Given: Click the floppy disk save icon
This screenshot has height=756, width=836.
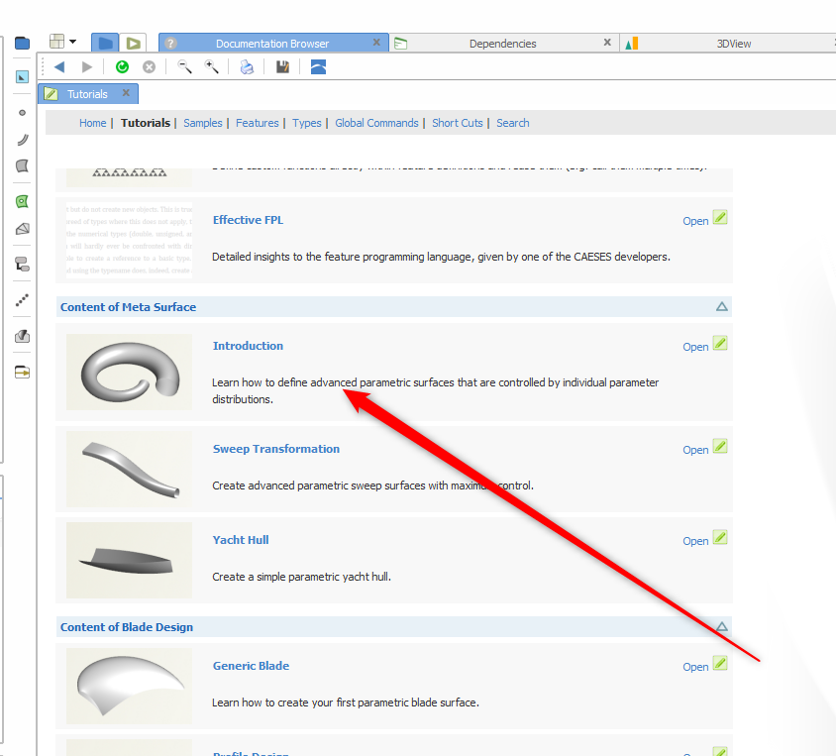Looking at the screenshot, I should [x=282, y=67].
